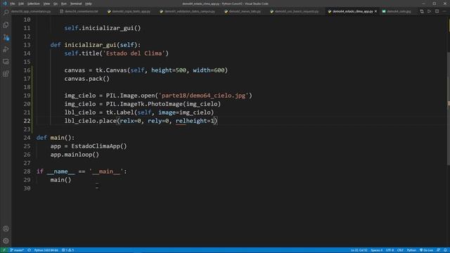Screen dimensions: 450x253
Task: Change Spaces: 4 indentation setting
Action: [377, 250]
